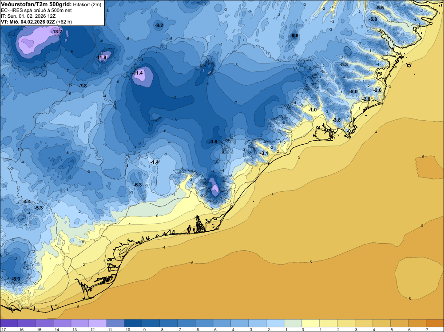
Task: Click the legend swatch between -5 and -4
Action: tap(222, 323)
